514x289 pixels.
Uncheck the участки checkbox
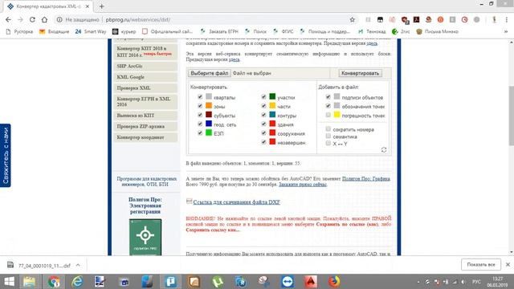tap(263, 96)
